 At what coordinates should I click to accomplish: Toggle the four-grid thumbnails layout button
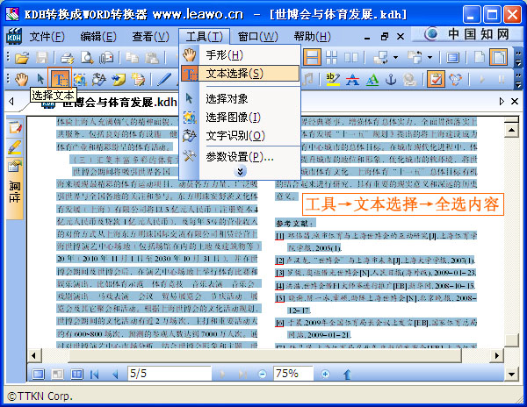[x=331, y=57]
